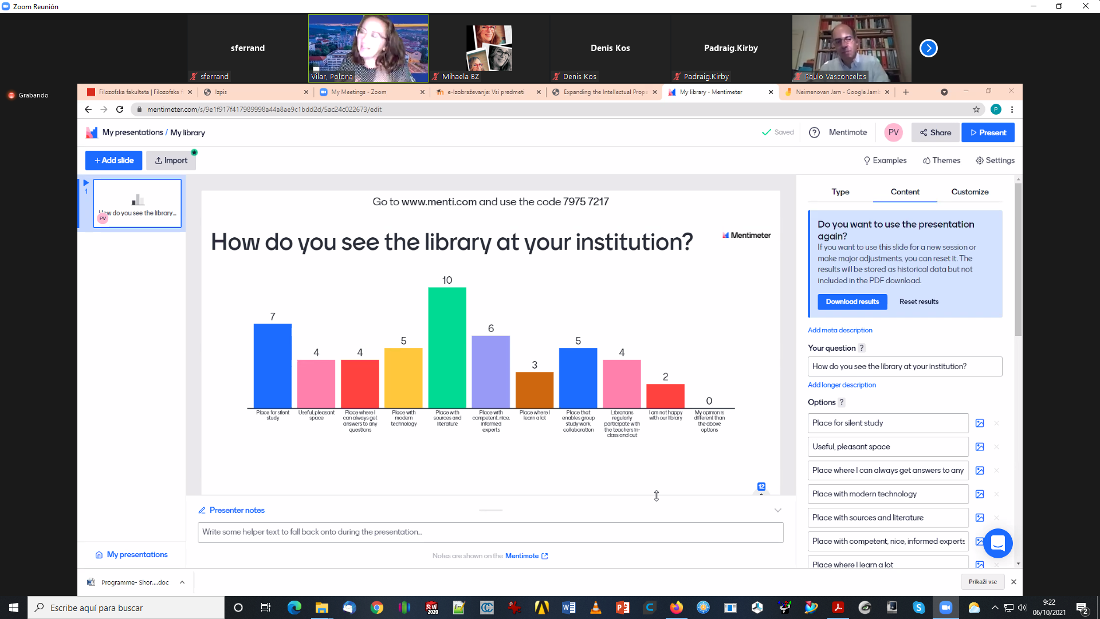
Task: Switch to the Customize tab
Action: [969, 192]
